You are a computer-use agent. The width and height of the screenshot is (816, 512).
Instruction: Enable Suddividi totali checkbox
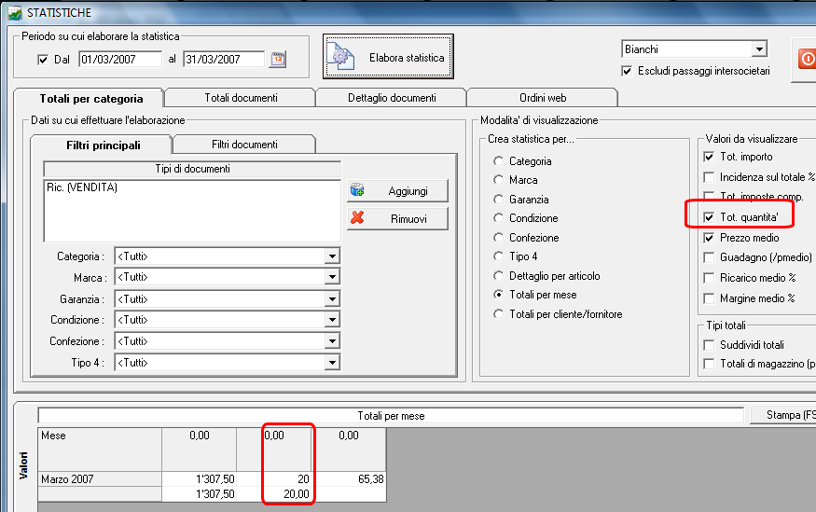[709, 345]
